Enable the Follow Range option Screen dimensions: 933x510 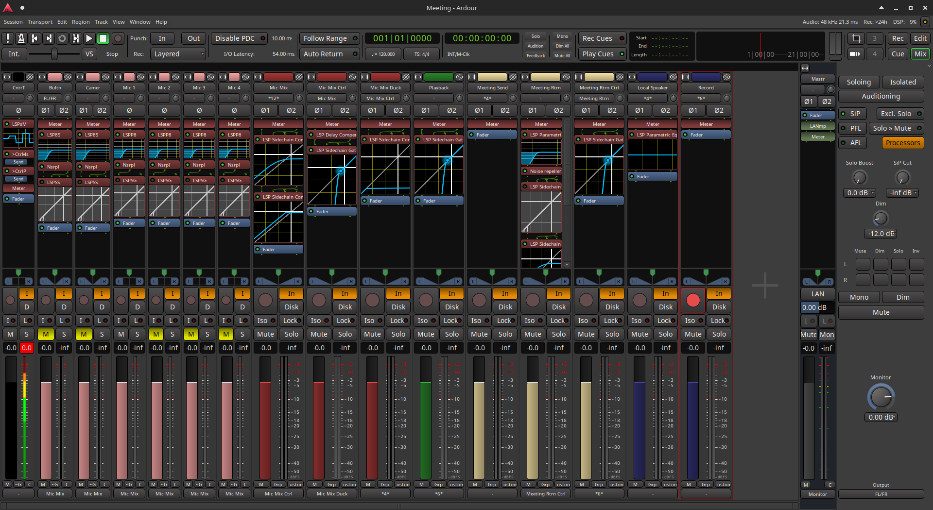click(x=329, y=38)
